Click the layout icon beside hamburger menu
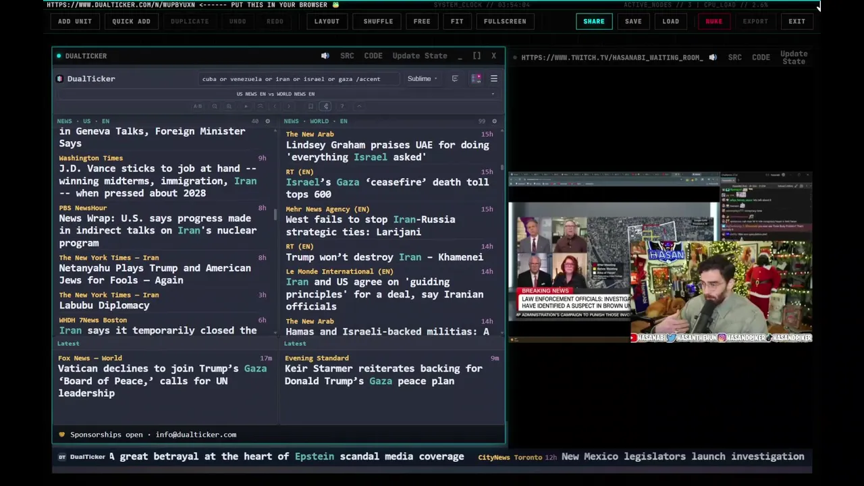 coord(476,79)
